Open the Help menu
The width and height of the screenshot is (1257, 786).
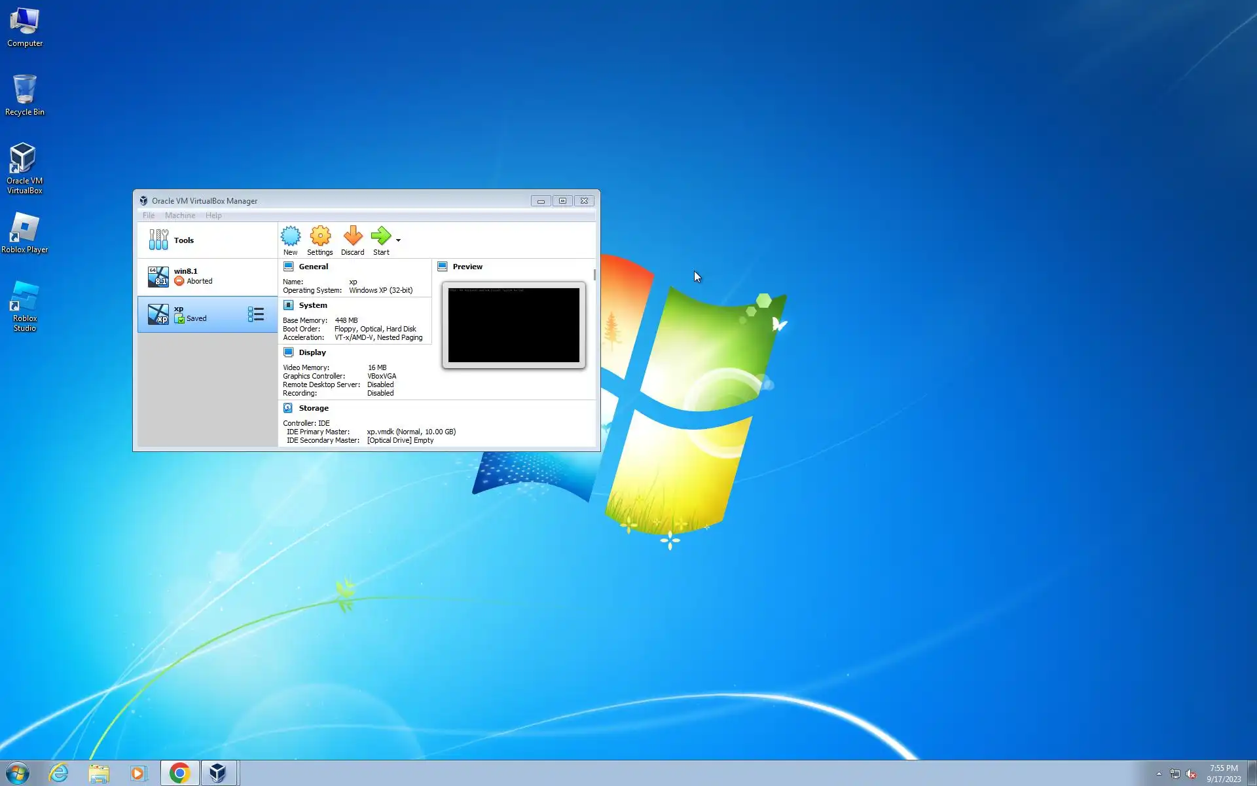click(x=213, y=215)
